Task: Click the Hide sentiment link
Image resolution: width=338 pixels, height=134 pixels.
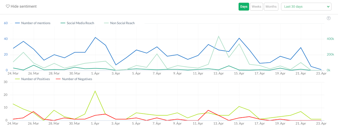Action: point(23,6)
